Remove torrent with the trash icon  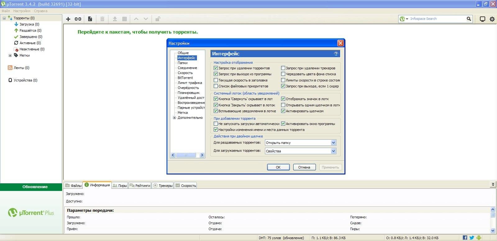pos(102,19)
